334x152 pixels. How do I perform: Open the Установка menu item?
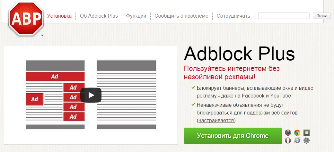[x=59, y=16]
